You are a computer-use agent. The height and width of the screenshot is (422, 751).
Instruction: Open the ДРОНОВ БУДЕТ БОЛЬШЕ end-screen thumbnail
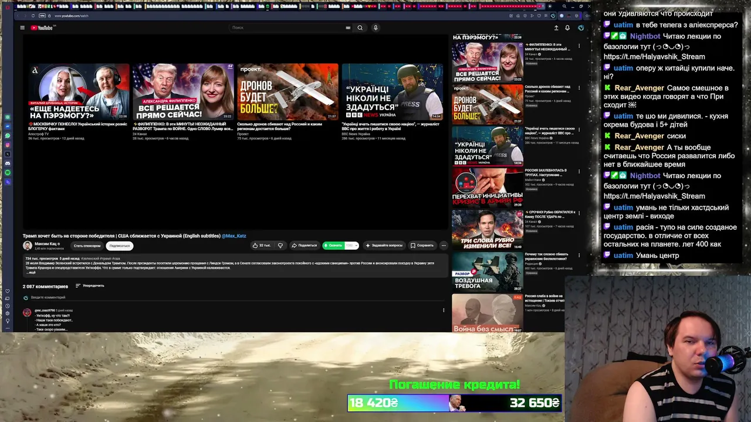[x=287, y=92]
